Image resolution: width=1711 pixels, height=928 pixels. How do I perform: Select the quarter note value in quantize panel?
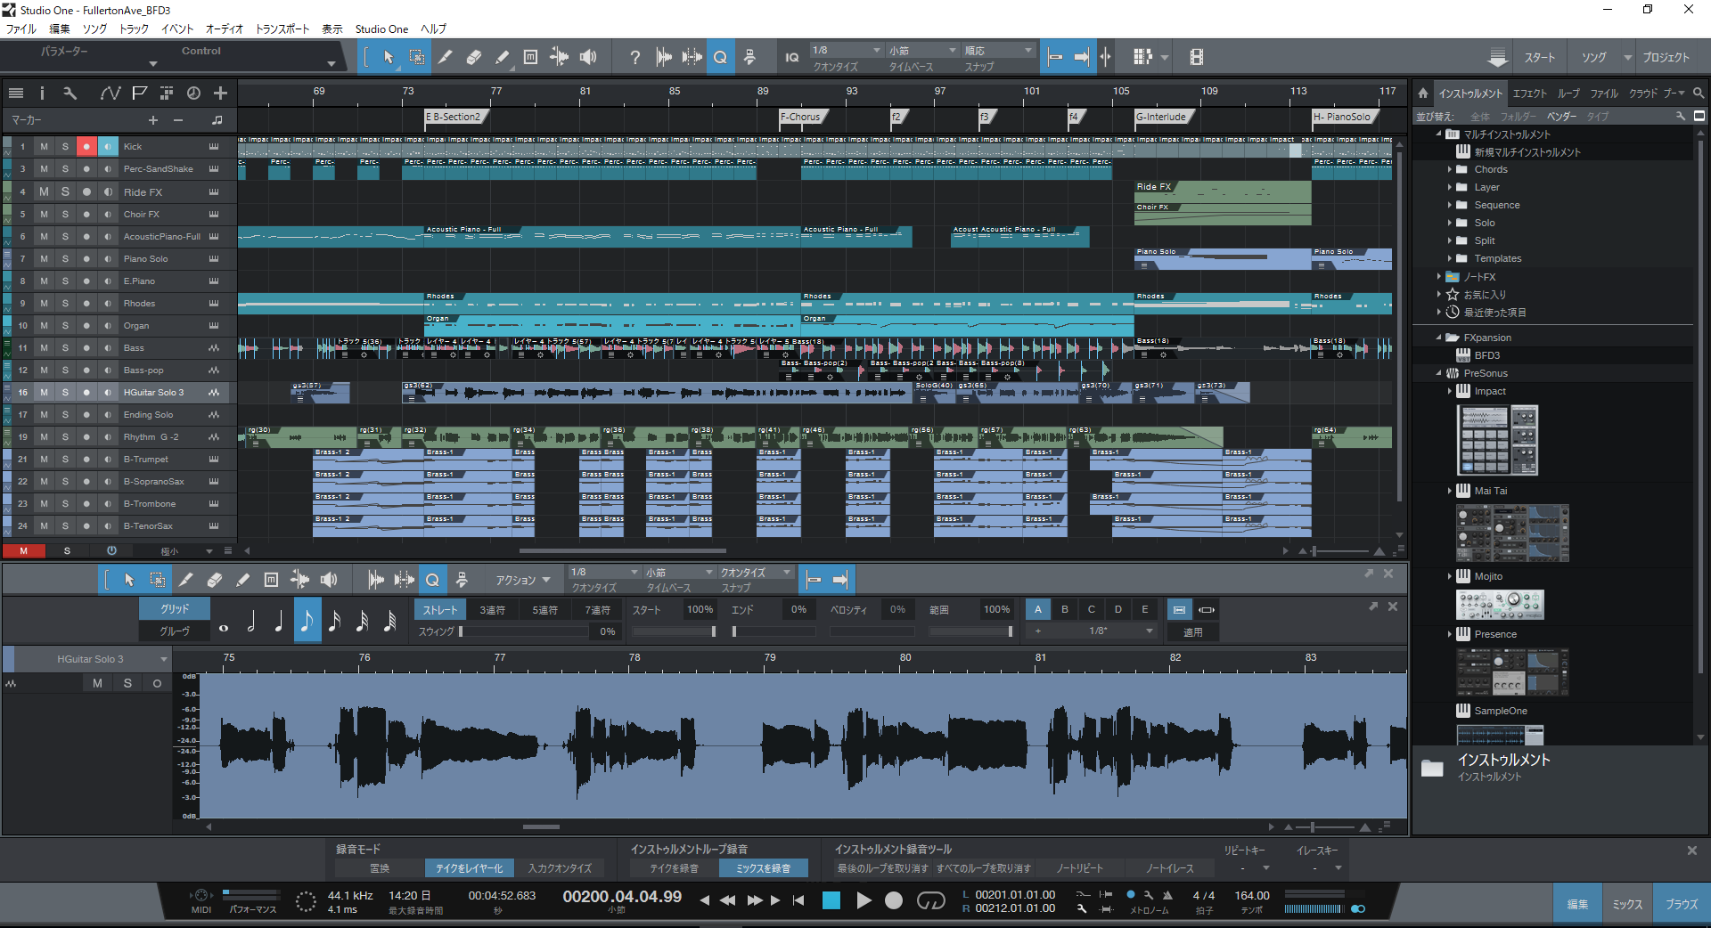click(x=279, y=621)
